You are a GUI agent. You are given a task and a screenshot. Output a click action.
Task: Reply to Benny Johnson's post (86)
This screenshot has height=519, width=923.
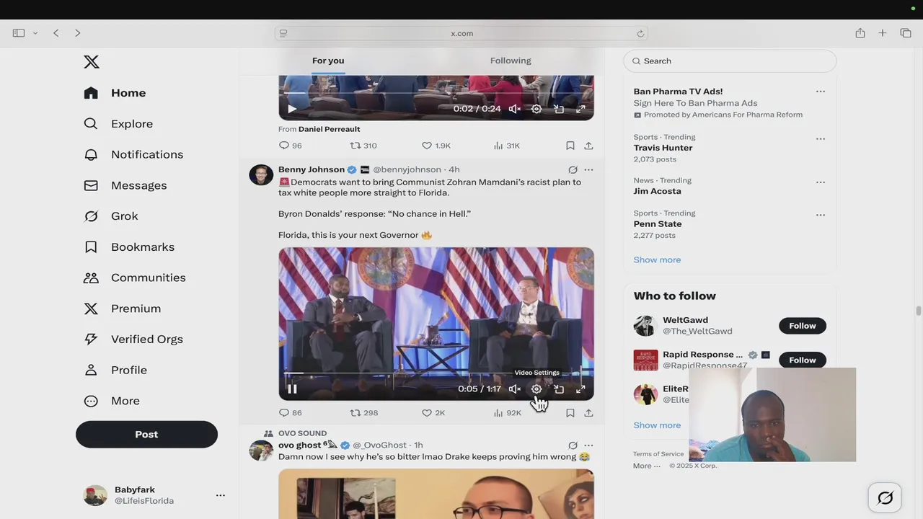291,413
